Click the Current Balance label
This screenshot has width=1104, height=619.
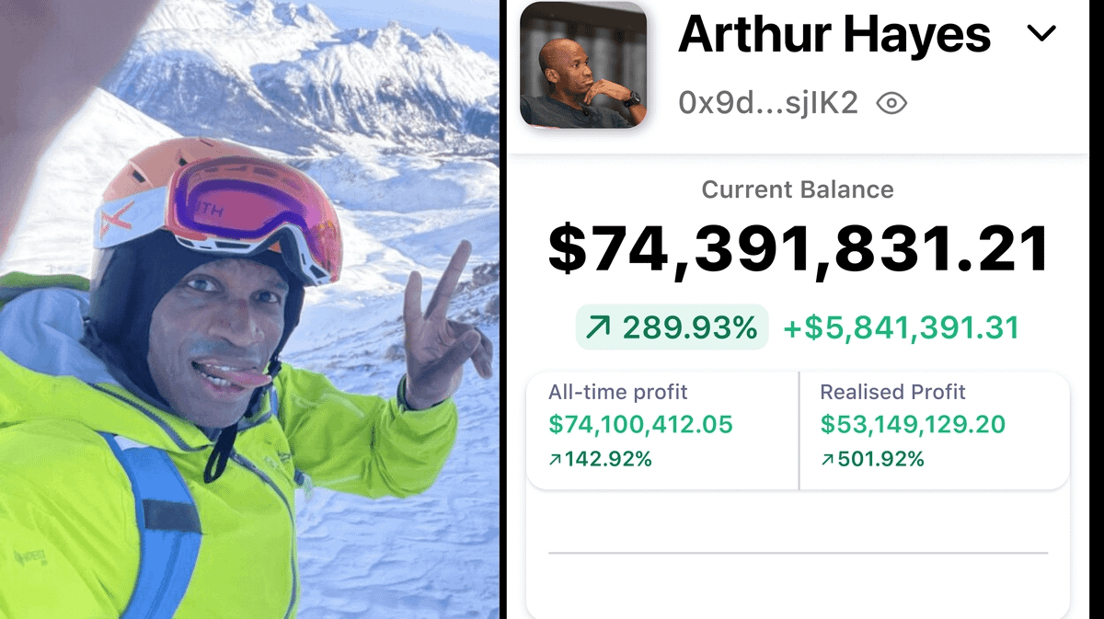coord(798,189)
